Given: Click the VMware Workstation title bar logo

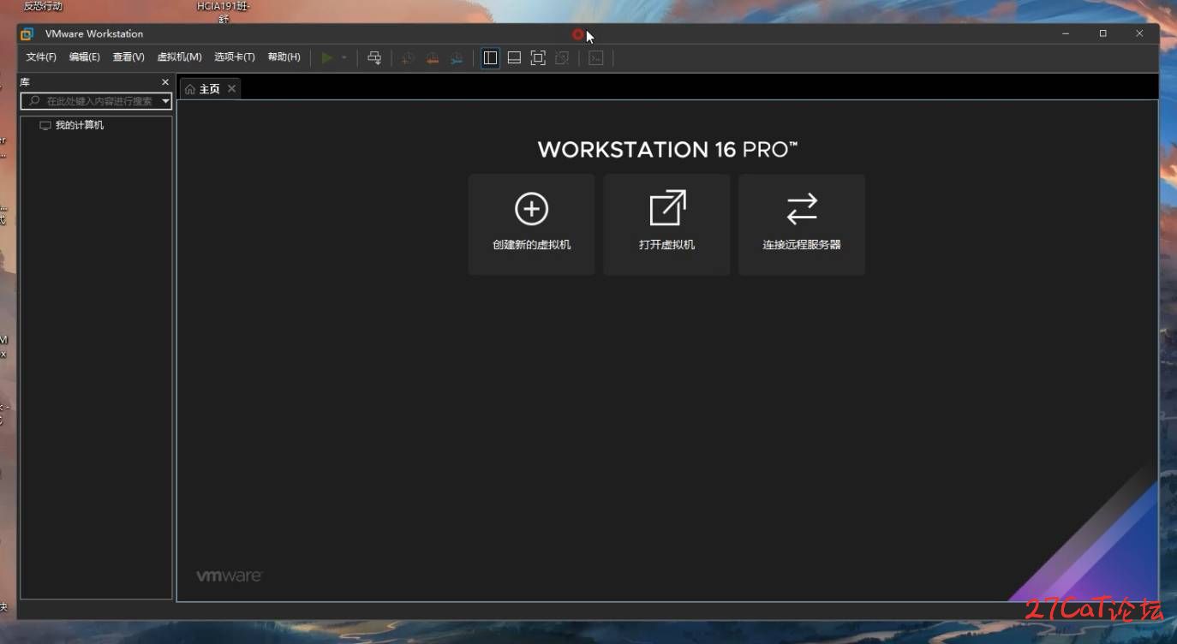Looking at the screenshot, I should pos(27,34).
